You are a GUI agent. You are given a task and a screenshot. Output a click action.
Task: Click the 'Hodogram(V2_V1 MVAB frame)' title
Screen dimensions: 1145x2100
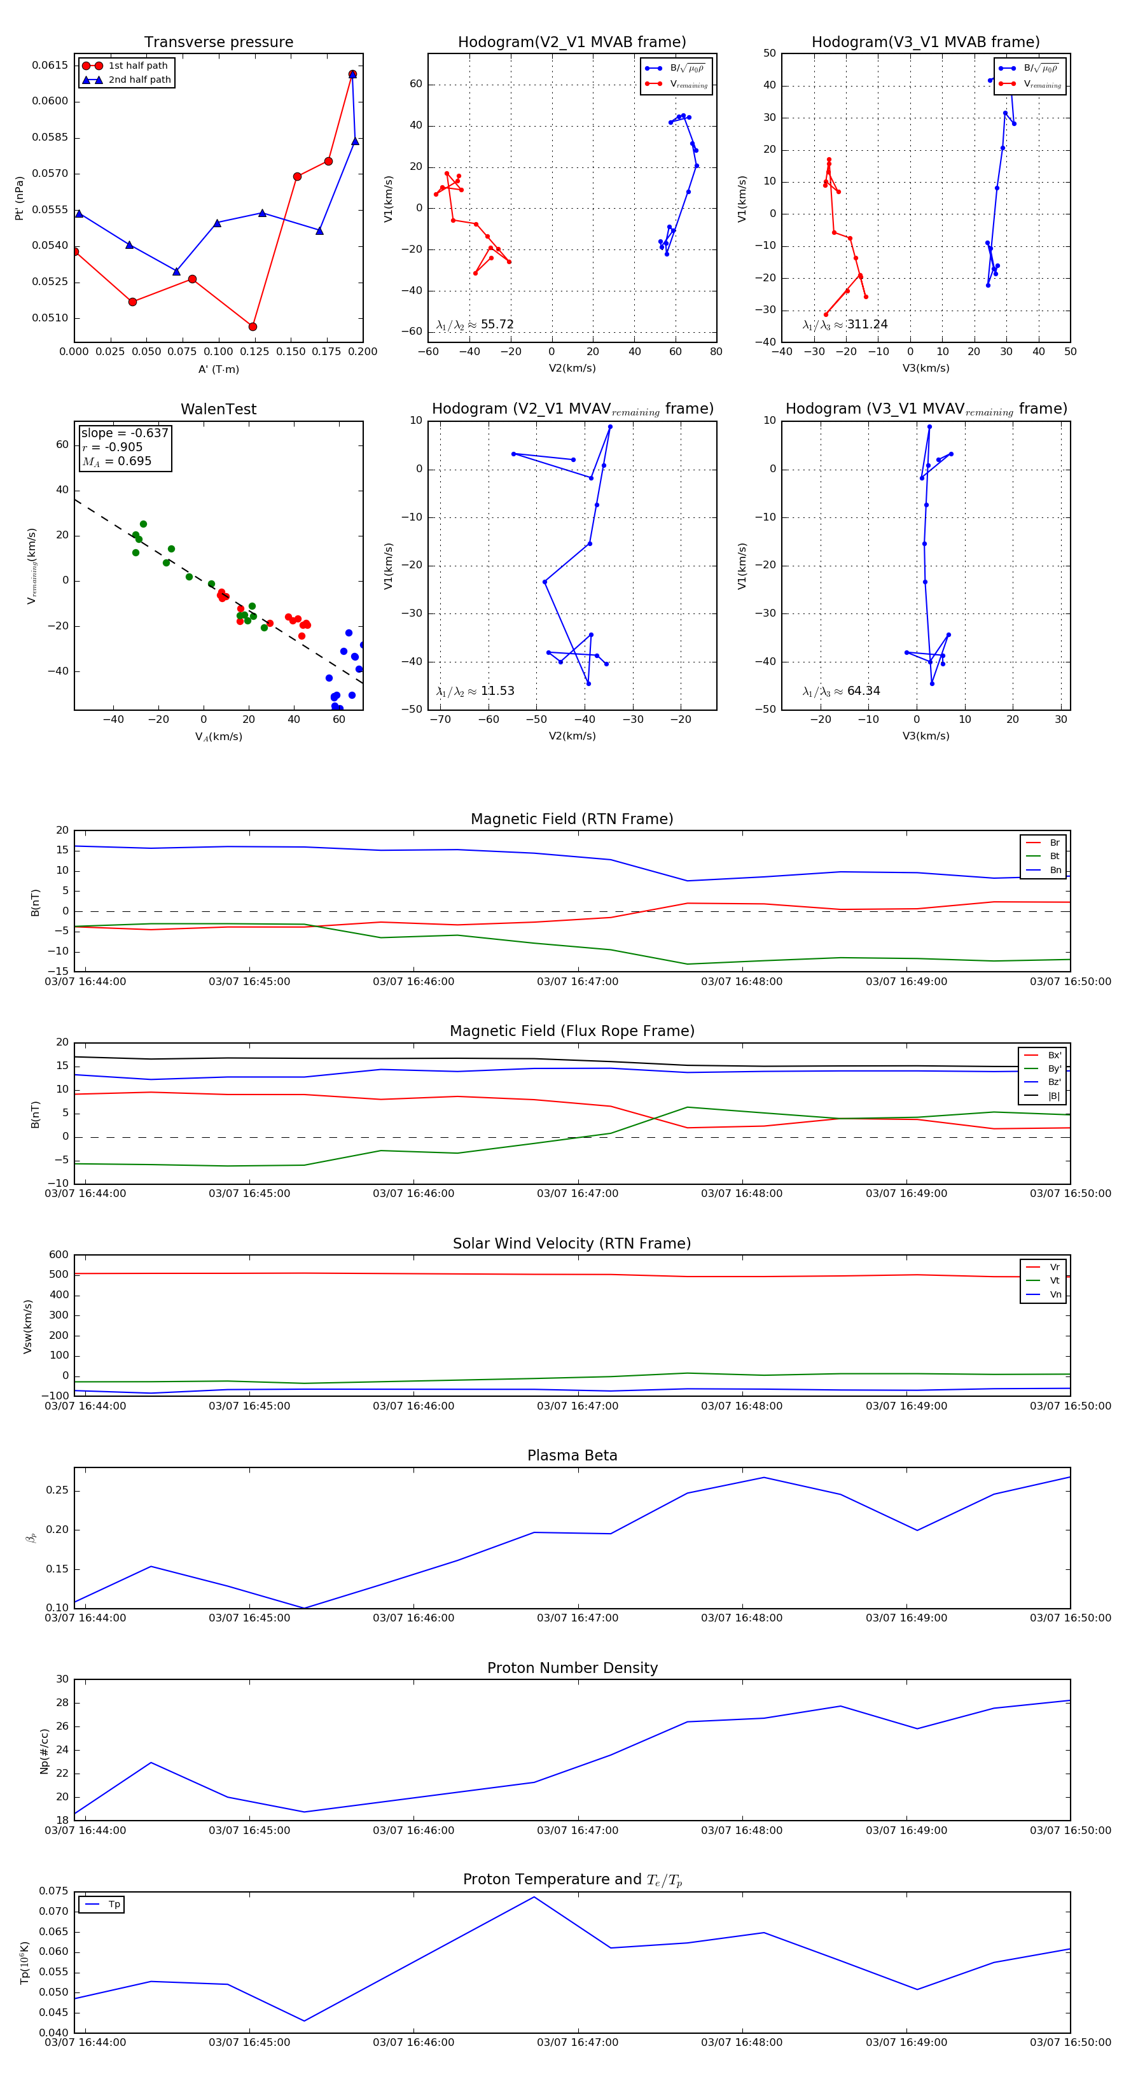pos(572,41)
